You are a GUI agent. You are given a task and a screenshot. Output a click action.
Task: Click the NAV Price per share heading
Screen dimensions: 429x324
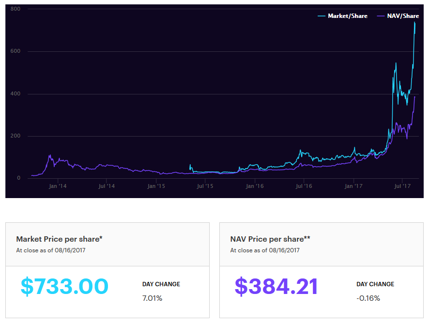(x=270, y=239)
